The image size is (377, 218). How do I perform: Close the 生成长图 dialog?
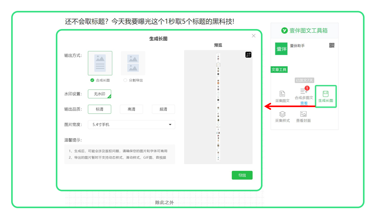[254, 36]
